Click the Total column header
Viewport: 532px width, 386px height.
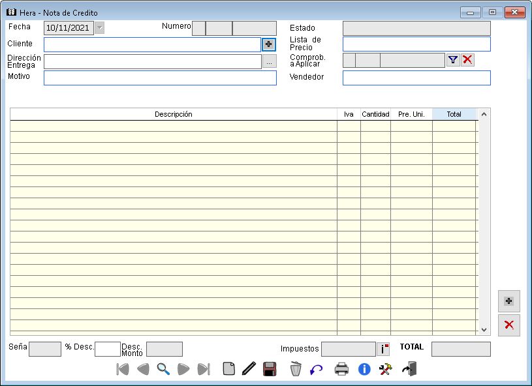tap(454, 114)
